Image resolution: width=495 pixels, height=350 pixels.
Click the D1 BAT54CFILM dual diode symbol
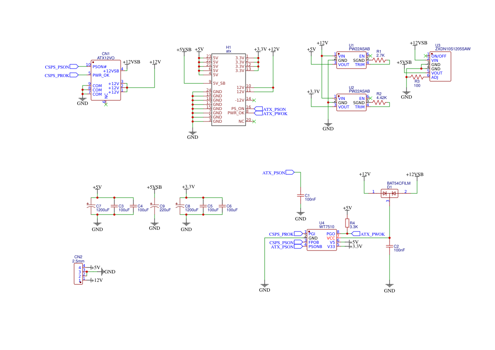(389, 193)
